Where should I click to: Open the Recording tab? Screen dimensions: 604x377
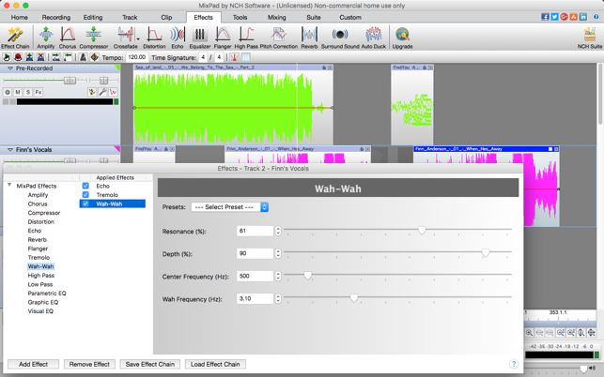pos(56,17)
